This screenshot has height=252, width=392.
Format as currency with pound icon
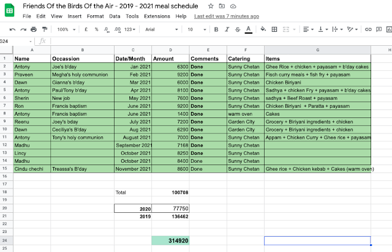point(86,29)
